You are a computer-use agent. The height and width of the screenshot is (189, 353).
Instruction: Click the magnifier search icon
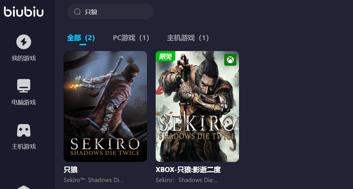77,12
